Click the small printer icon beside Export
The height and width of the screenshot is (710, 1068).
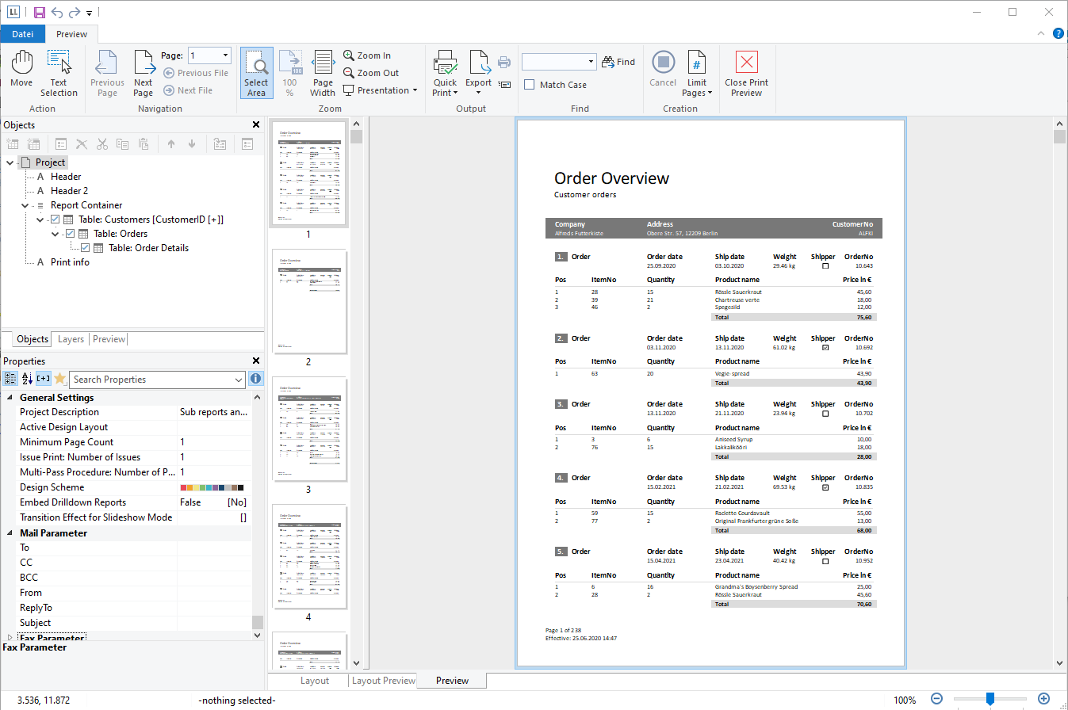[504, 62]
